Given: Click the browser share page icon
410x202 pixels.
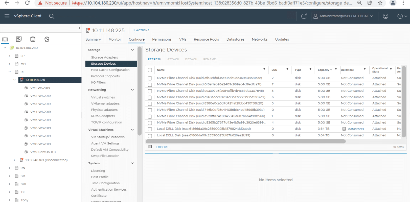Looking at the screenshot, I should (370, 3).
